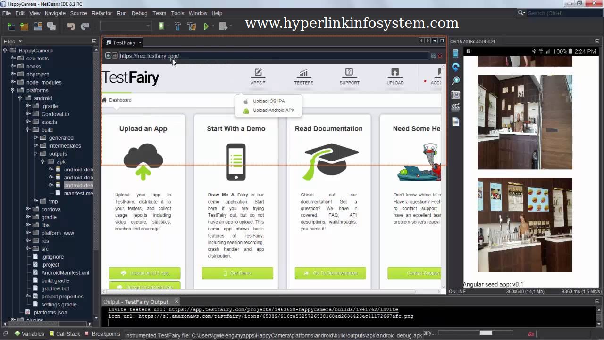This screenshot has height=340, width=604.
Task: Click the Debug Project toolbar icon
Action: pyautogui.click(x=223, y=26)
